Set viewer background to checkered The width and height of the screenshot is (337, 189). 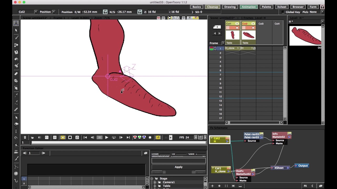click(x=77, y=137)
